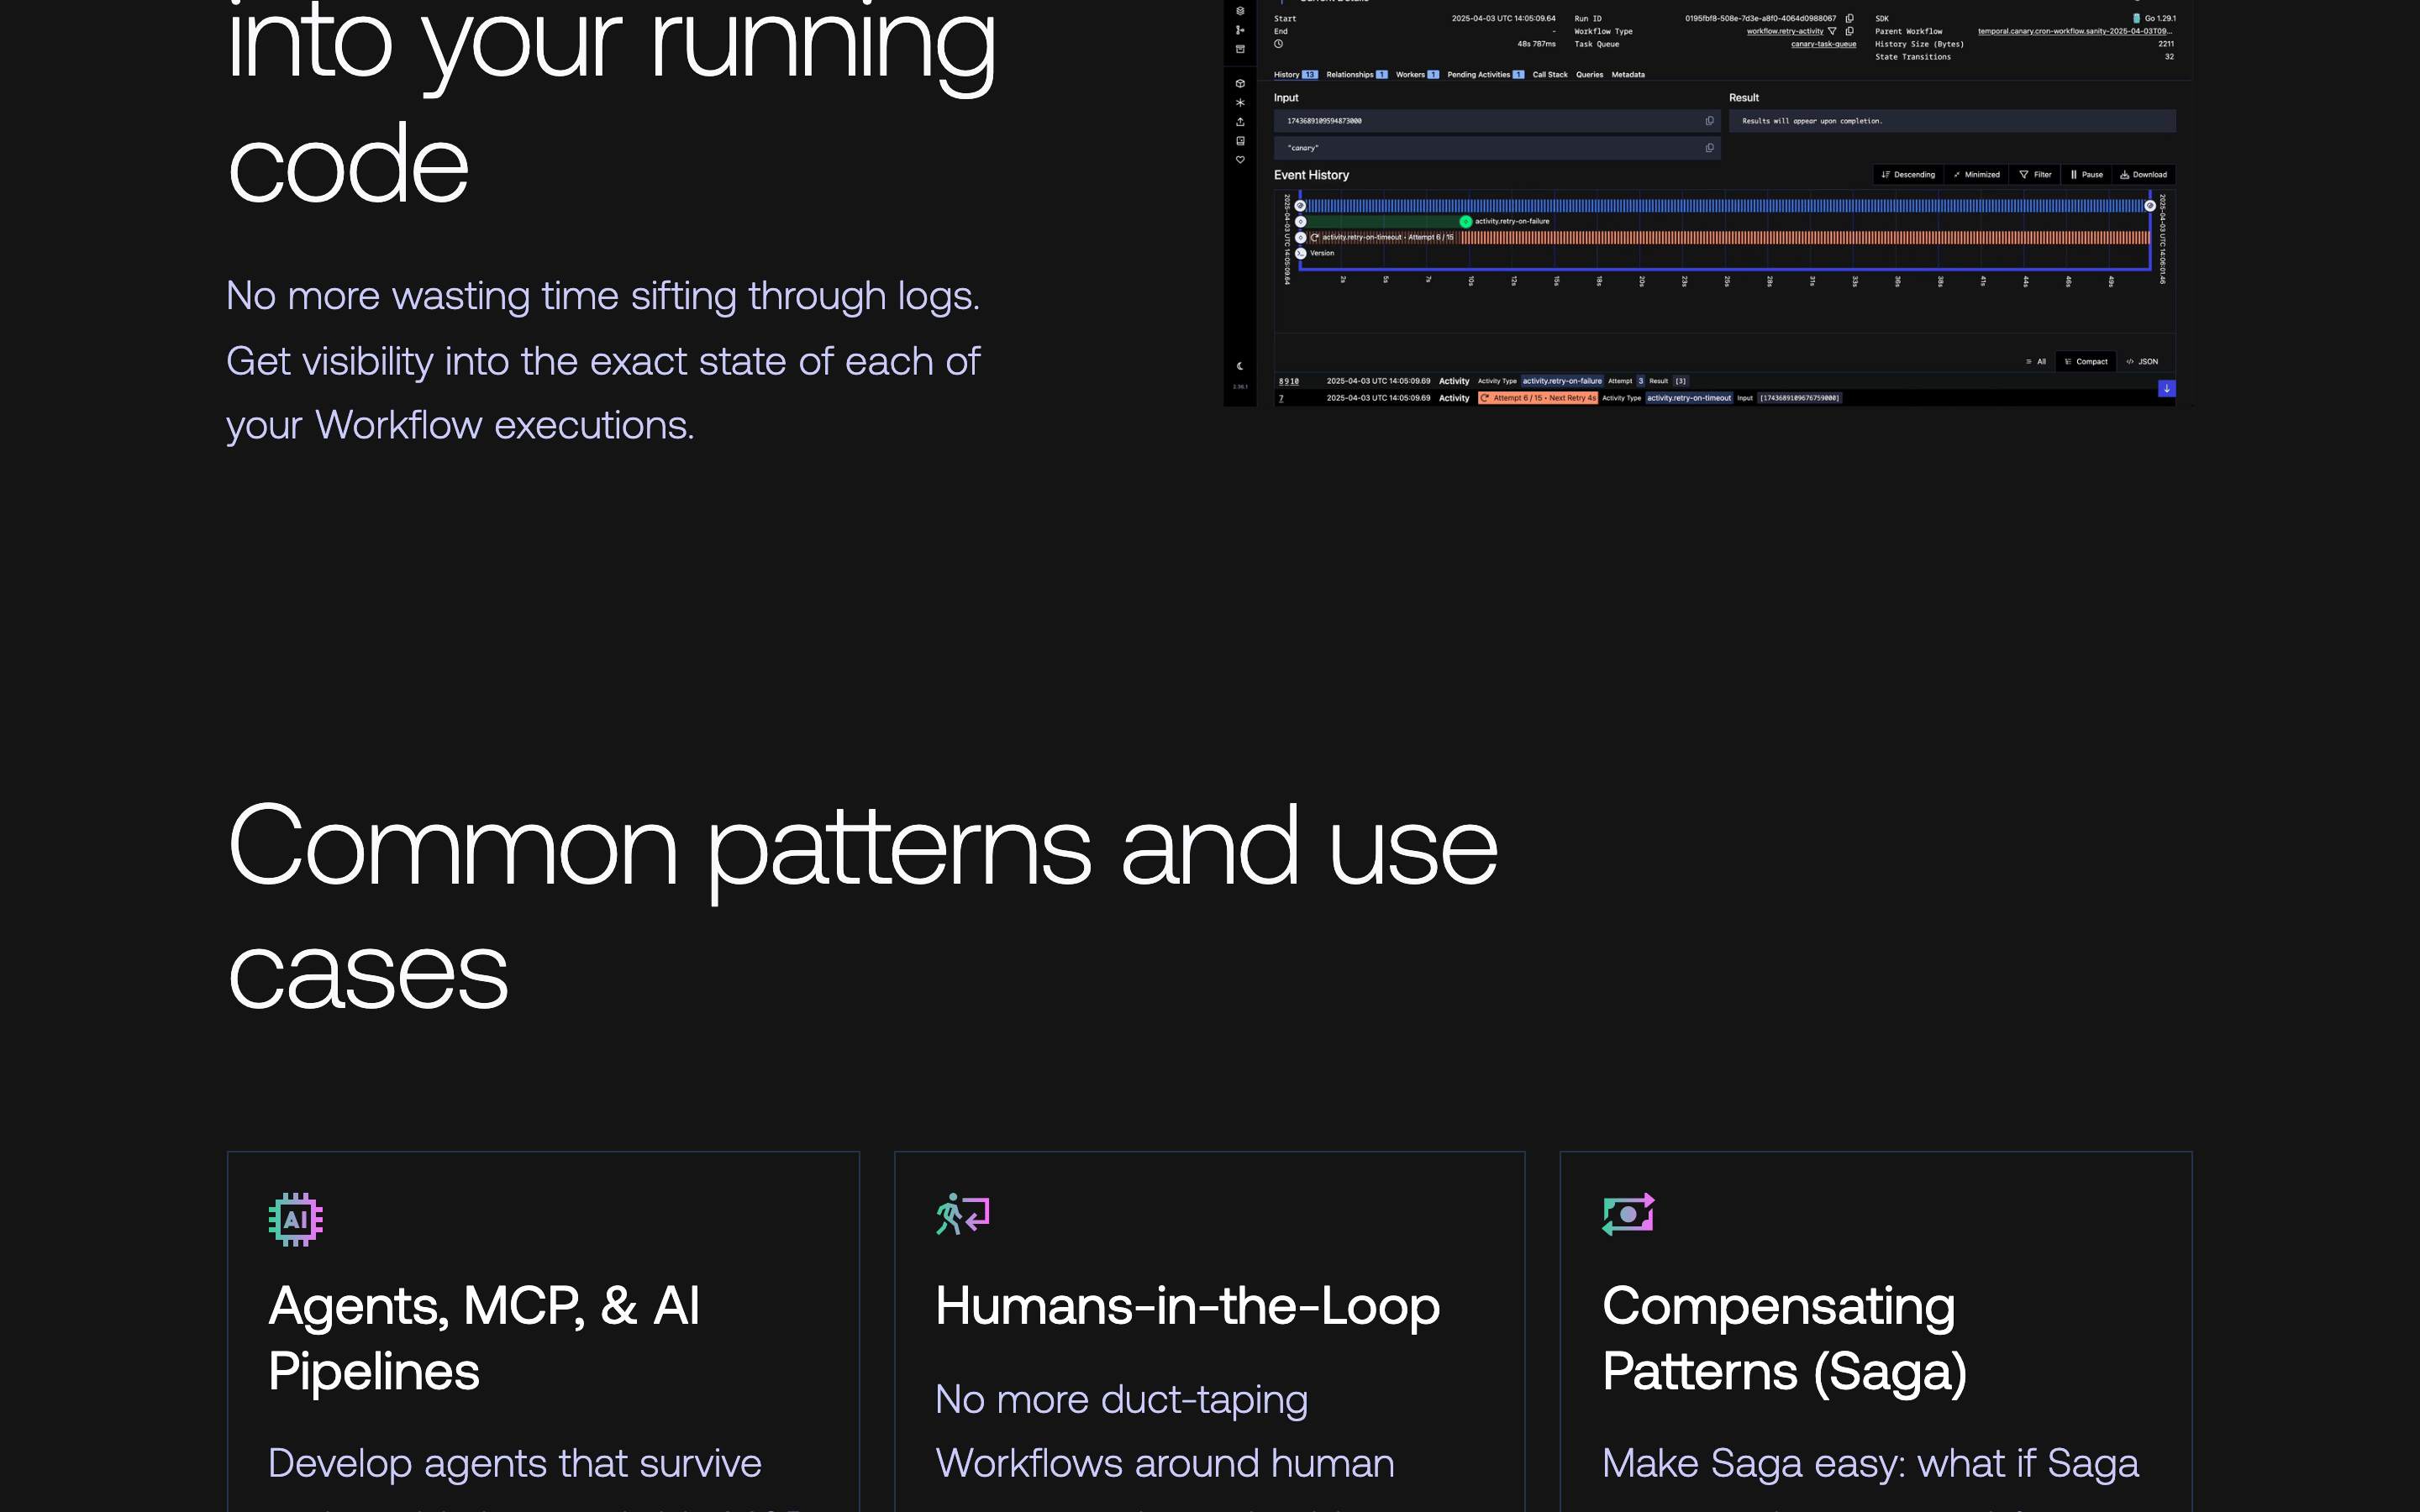Open the Call Stack tab
Image resolution: width=2420 pixels, height=1512 pixels.
[1550, 75]
